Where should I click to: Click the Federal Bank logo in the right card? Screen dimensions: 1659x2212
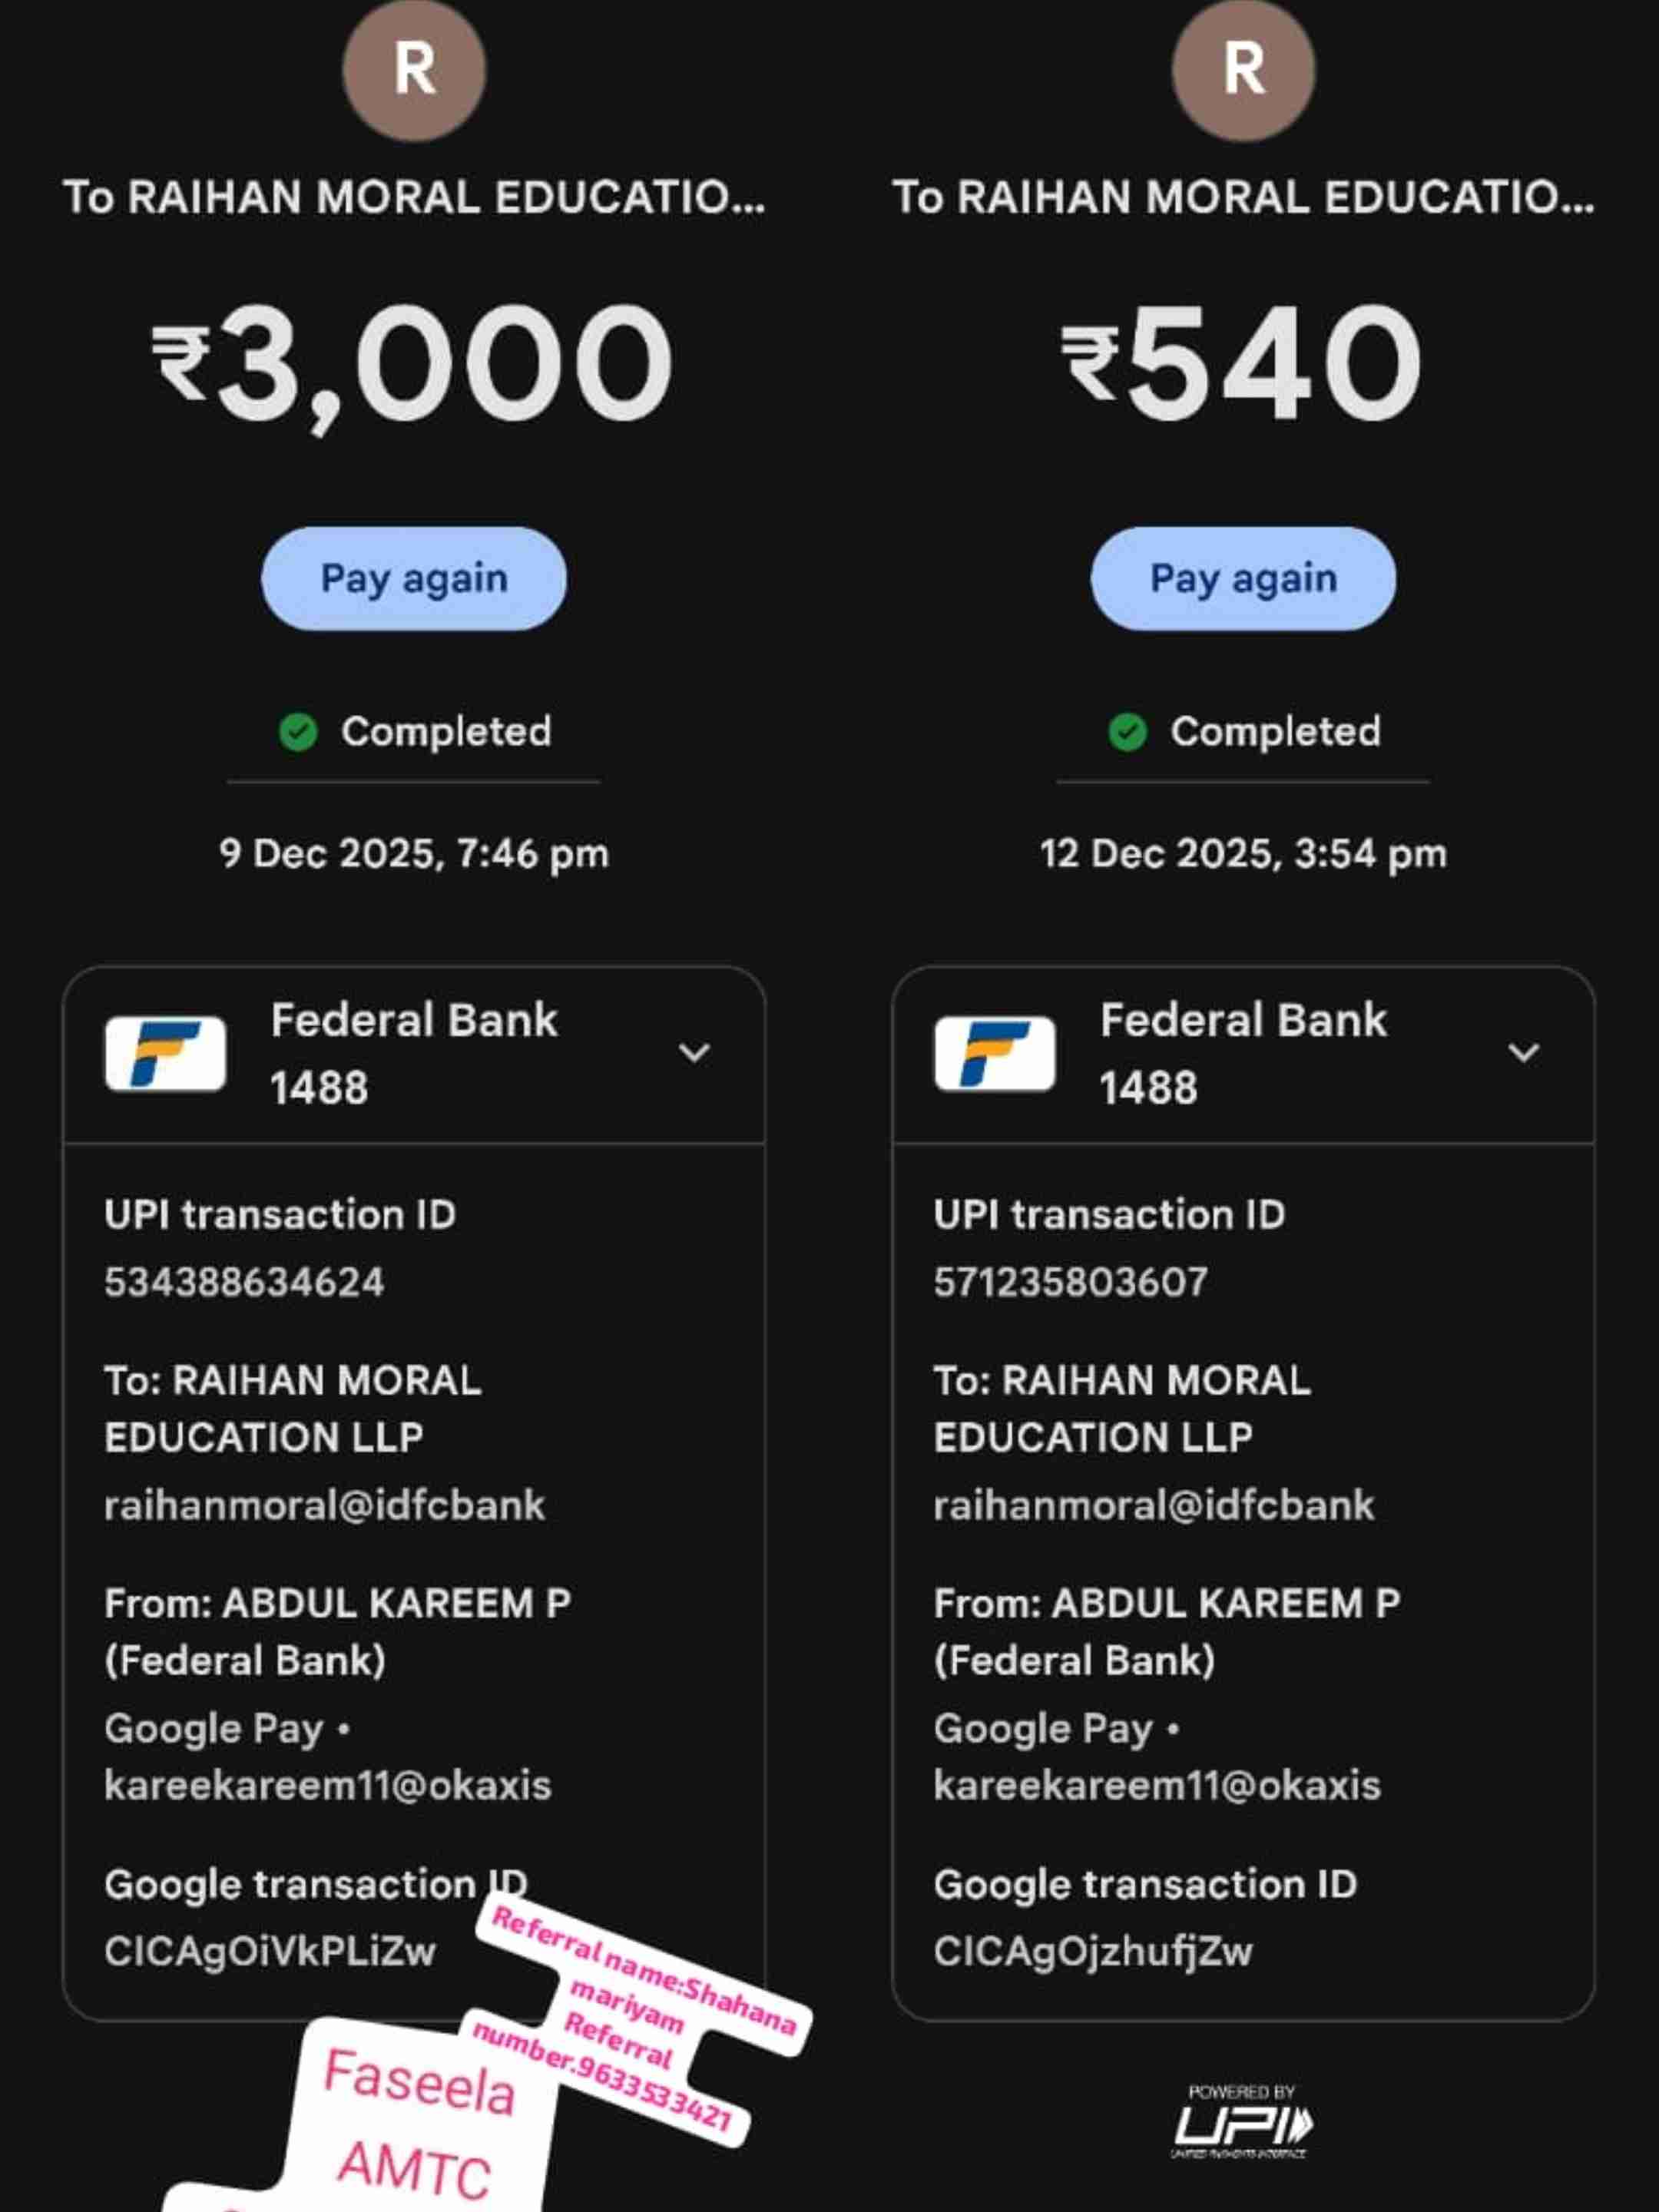pyautogui.click(x=994, y=1053)
